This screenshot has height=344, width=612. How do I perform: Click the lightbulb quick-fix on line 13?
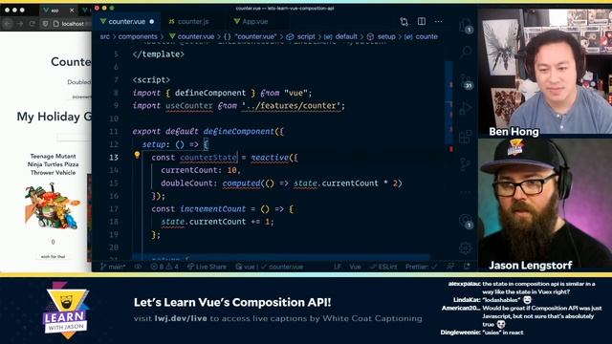pyautogui.click(x=137, y=155)
